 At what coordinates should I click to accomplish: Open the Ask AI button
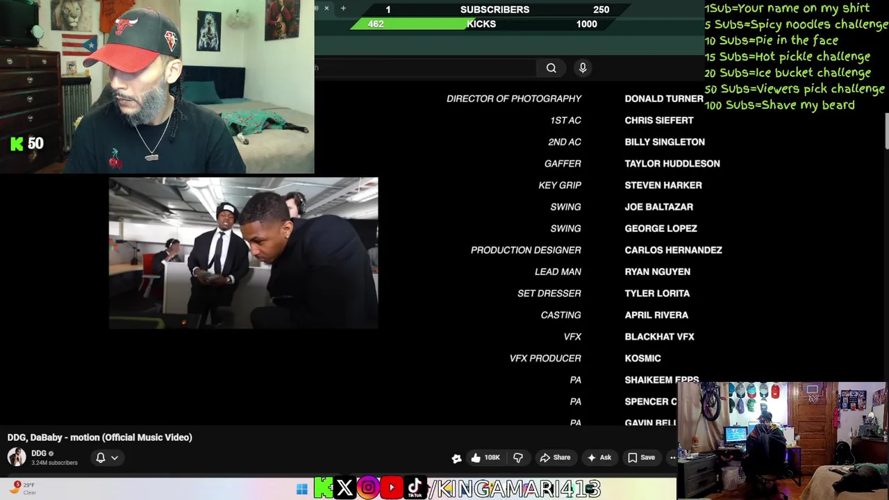point(599,458)
